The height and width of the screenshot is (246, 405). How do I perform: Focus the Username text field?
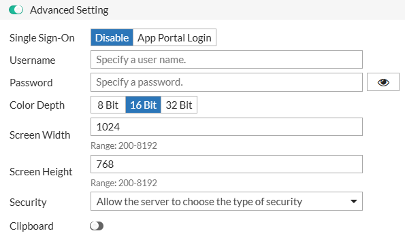227,60
